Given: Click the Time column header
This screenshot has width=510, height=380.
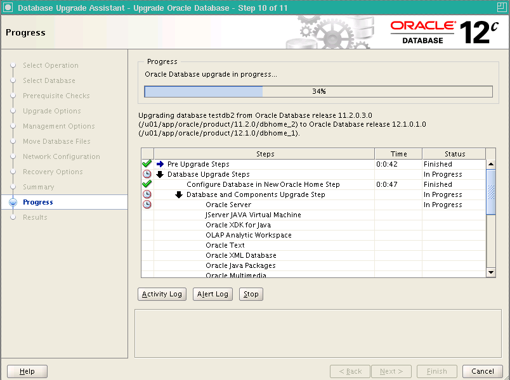Looking at the screenshot, I should (398, 154).
